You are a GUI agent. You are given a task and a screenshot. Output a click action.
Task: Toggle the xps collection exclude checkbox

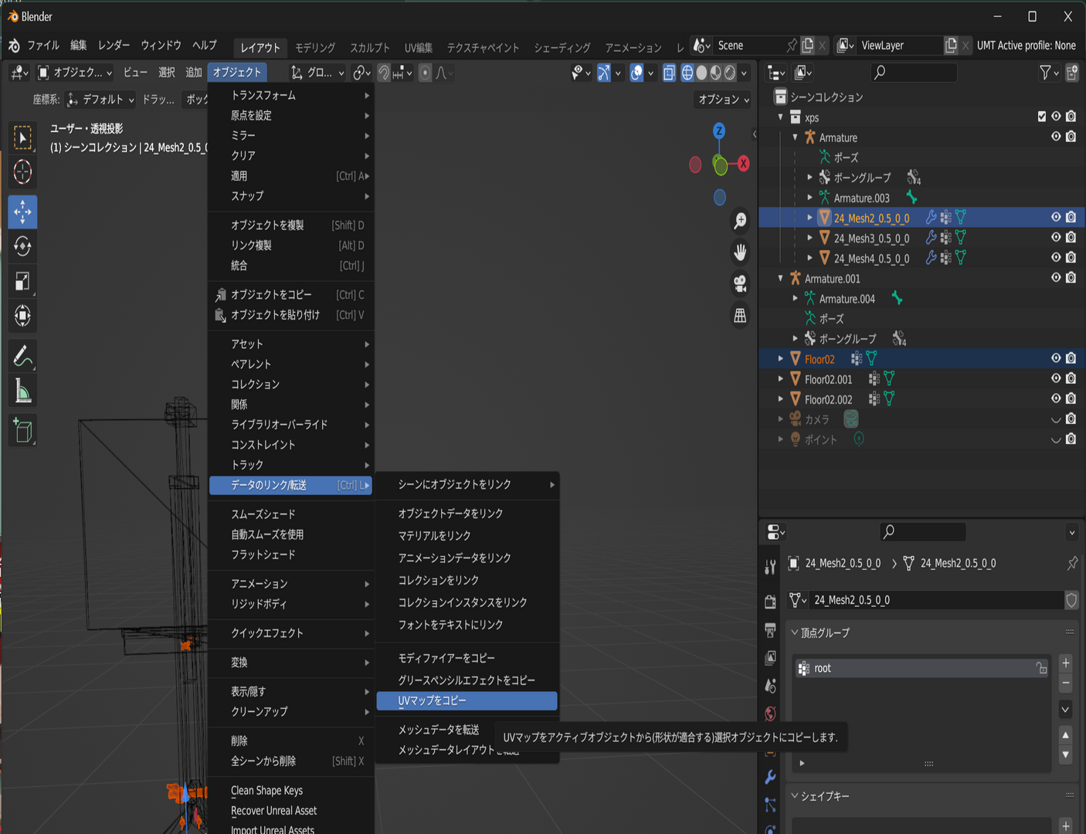(x=1041, y=117)
